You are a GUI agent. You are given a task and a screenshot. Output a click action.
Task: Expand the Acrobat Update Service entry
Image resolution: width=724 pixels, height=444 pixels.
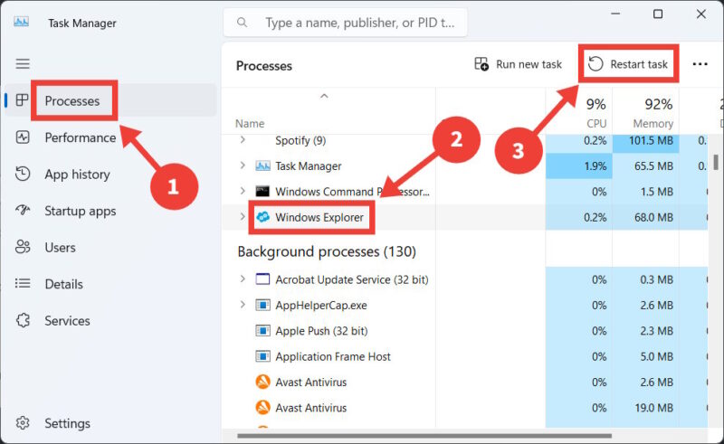[243, 279]
